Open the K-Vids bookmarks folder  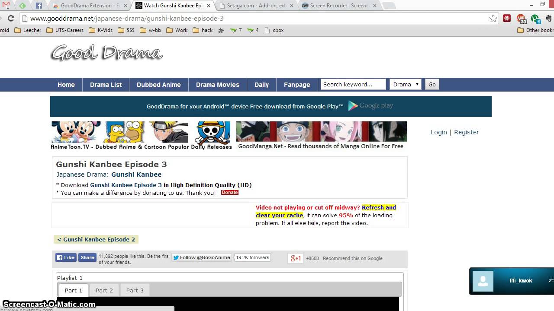tap(101, 30)
